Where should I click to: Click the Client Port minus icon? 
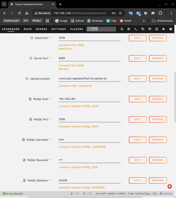(x=32, y=38)
